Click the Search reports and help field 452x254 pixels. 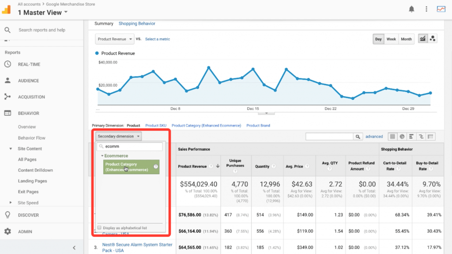coord(42,30)
